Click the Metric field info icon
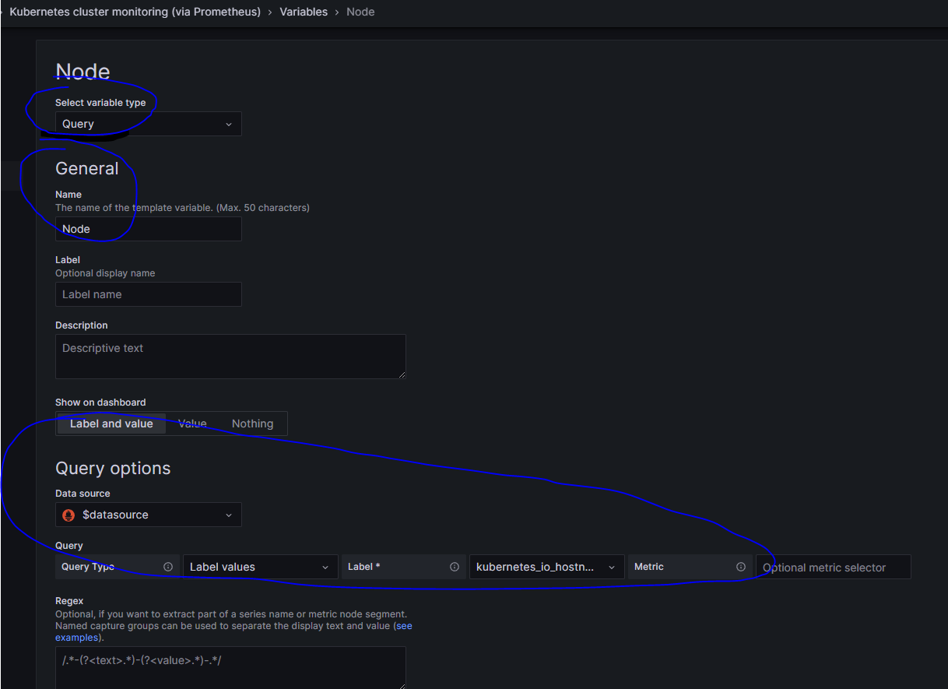 [x=741, y=567]
